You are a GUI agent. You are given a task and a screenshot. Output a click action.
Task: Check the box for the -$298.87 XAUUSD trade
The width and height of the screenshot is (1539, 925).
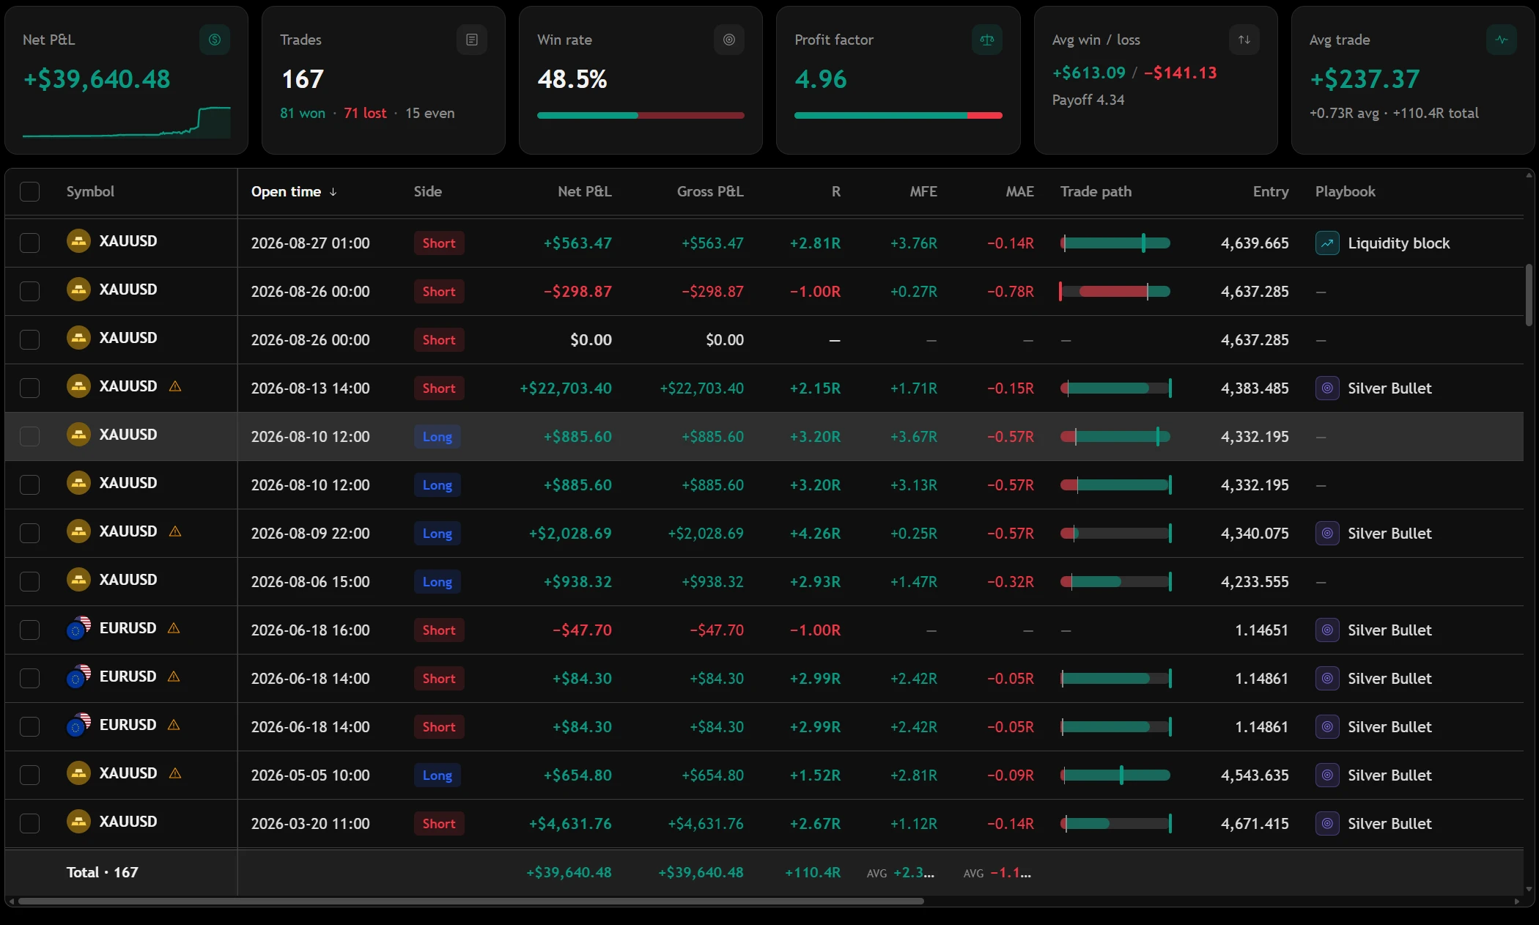[29, 291]
